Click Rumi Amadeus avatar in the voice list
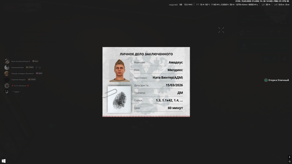292x164 pixels. 7,61
